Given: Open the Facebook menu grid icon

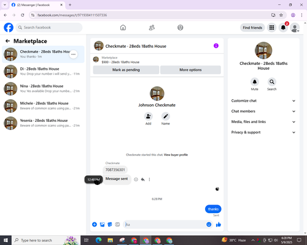Looking at the screenshot, I should click(271, 28).
